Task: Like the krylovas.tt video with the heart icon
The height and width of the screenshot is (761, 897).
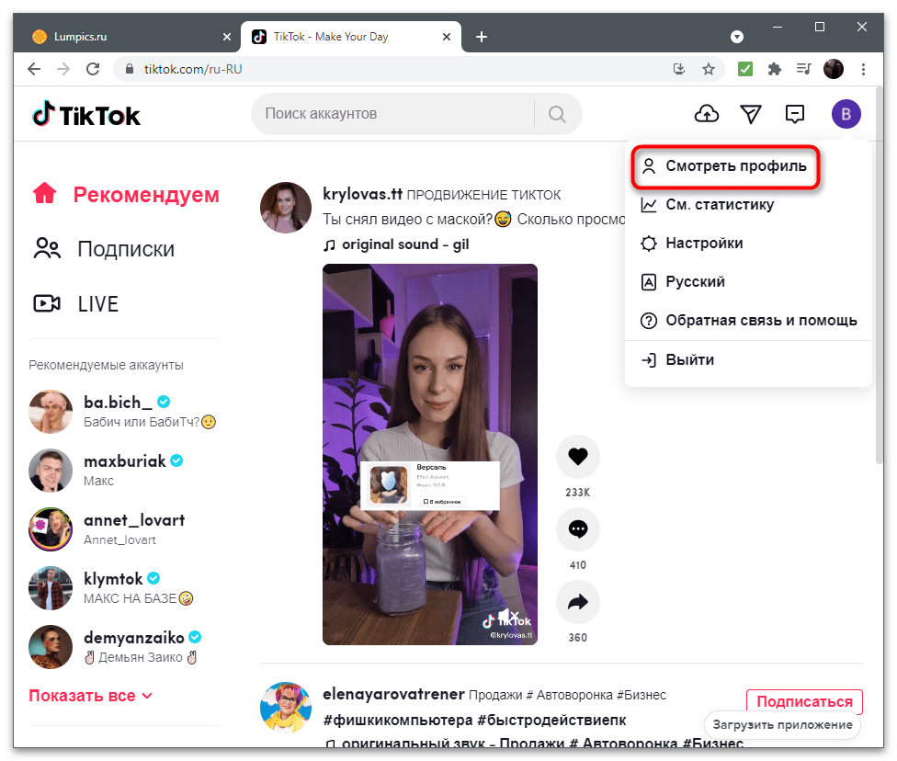Action: [x=577, y=456]
